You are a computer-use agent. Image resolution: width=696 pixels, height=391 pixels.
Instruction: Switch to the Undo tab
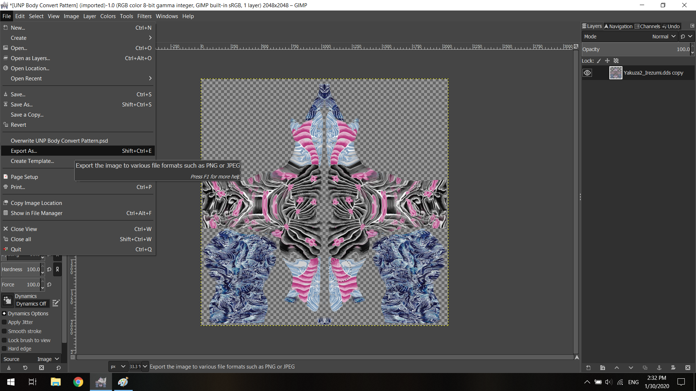(x=671, y=26)
